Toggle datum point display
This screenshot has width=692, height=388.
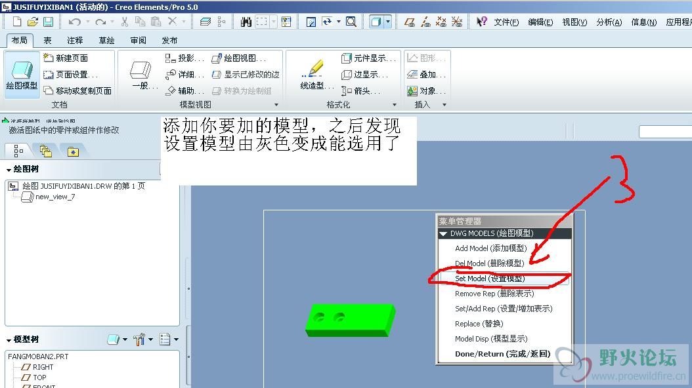(x=441, y=21)
